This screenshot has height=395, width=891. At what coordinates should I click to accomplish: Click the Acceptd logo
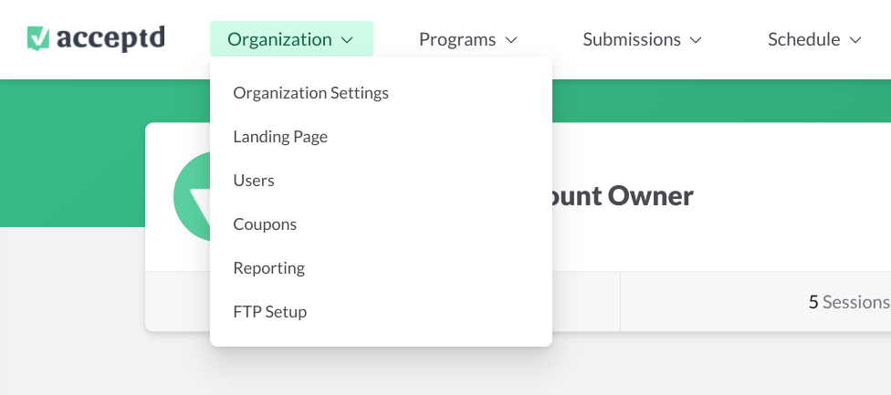click(x=96, y=38)
